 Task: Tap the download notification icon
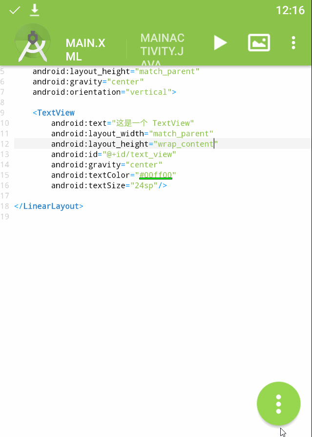point(35,10)
